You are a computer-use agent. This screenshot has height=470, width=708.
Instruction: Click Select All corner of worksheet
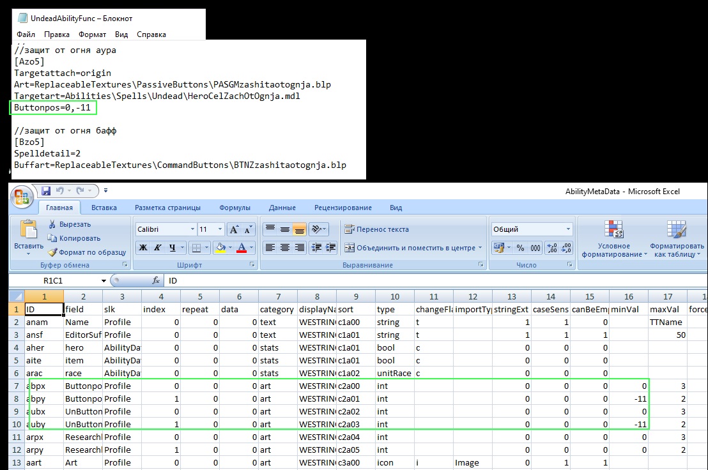[17, 296]
